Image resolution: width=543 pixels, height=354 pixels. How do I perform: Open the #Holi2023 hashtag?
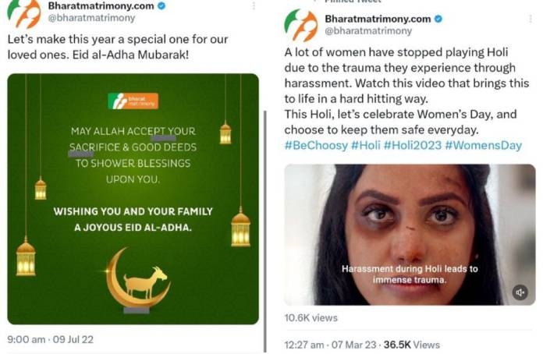point(417,145)
